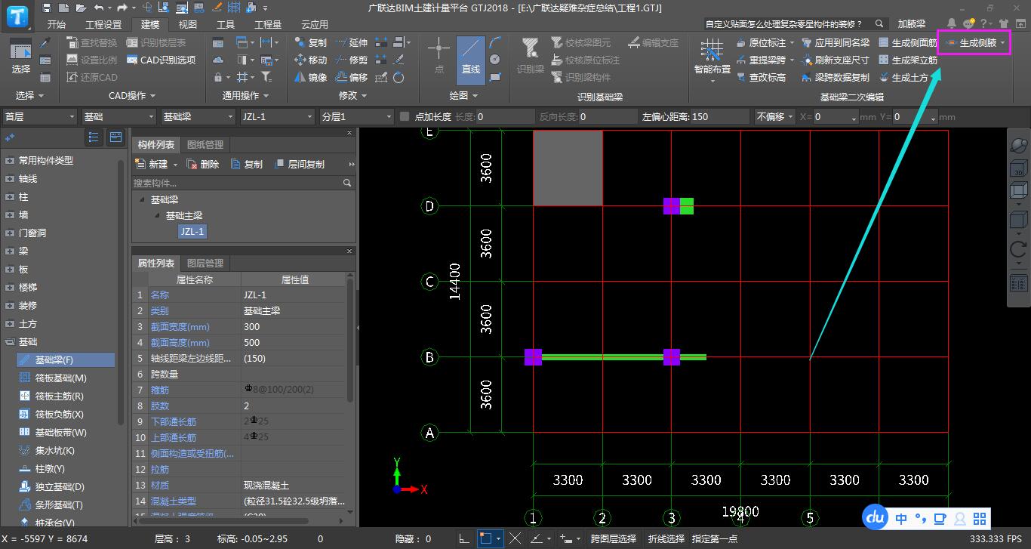This screenshot has height=549, width=1031.
Task: Click the 层间复制 button
Action: pyautogui.click(x=299, y=164)
